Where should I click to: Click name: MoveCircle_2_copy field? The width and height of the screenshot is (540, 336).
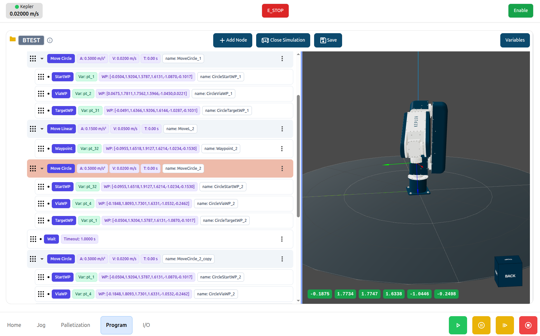tap(188, 259)
